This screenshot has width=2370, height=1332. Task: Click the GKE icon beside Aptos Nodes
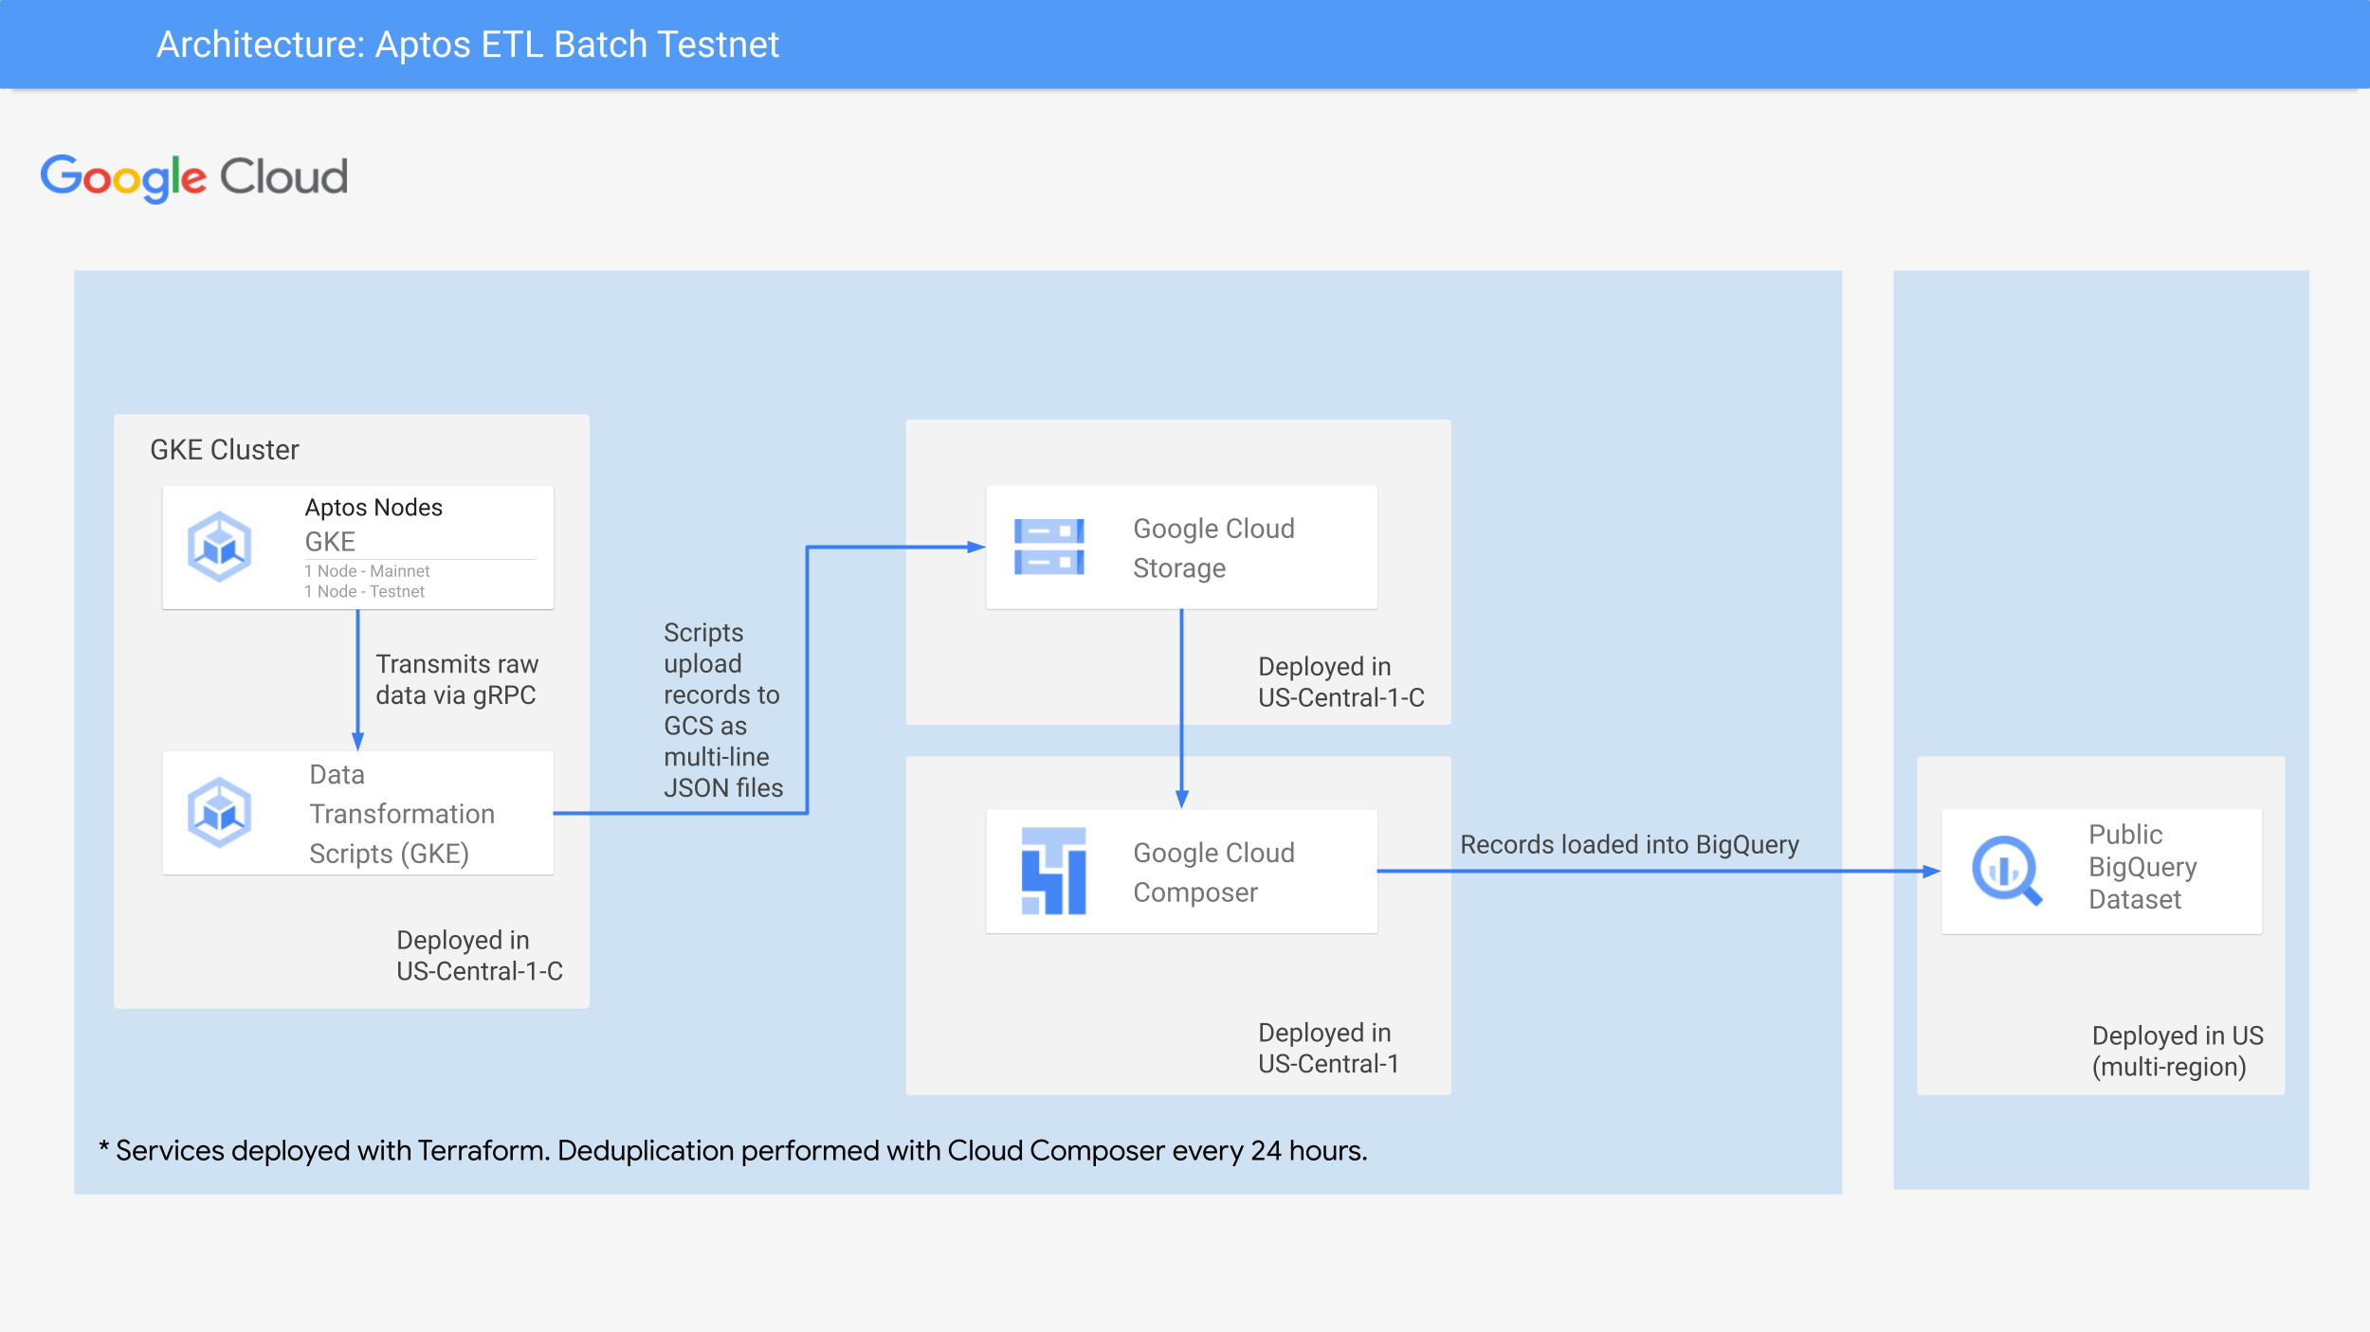[219, 547]
